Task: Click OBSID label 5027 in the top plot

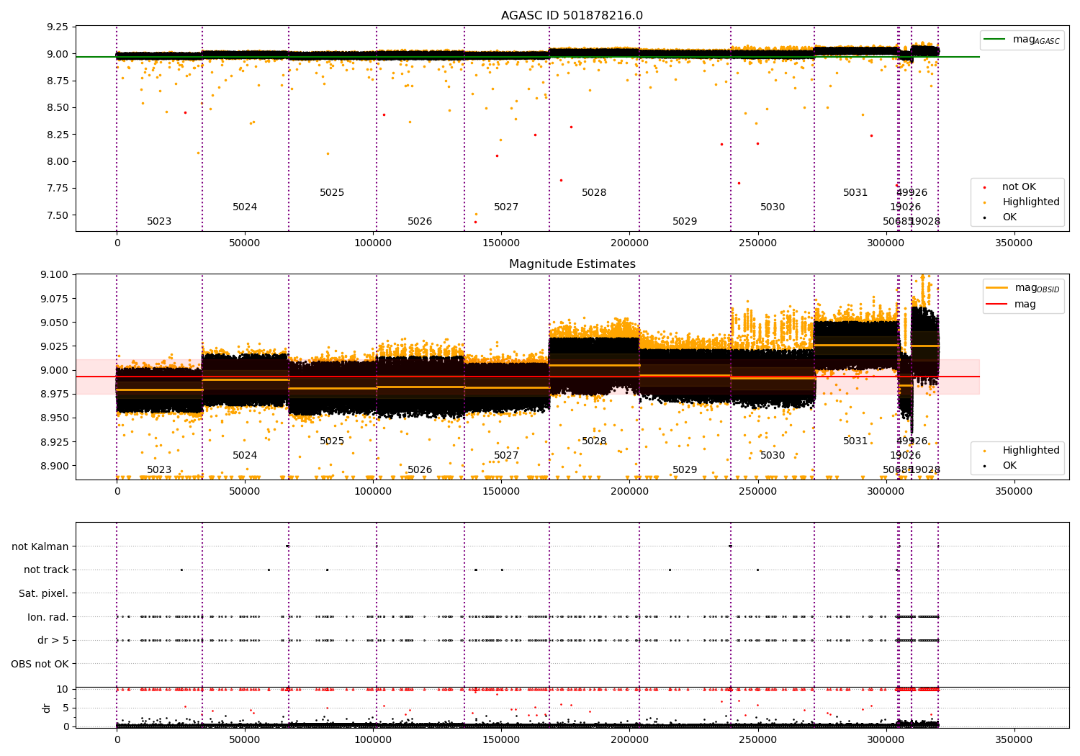Action: click(x=506, y=207)
